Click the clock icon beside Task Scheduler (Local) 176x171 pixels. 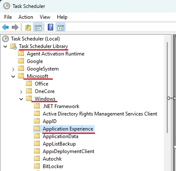(x=5, y=39)
